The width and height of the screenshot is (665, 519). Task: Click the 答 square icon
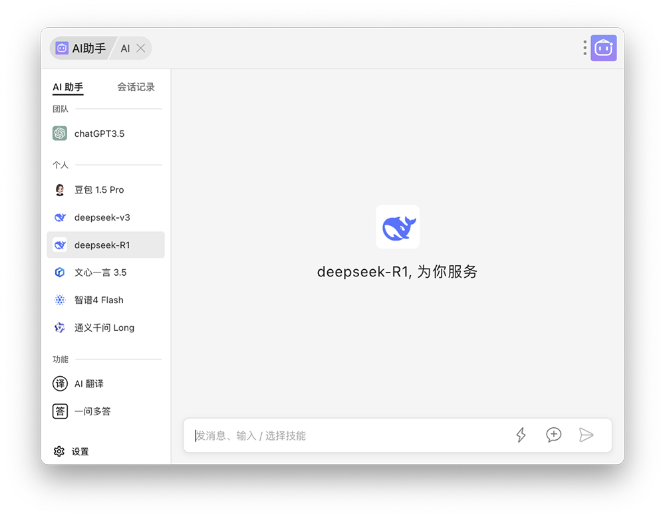(60, 411)
